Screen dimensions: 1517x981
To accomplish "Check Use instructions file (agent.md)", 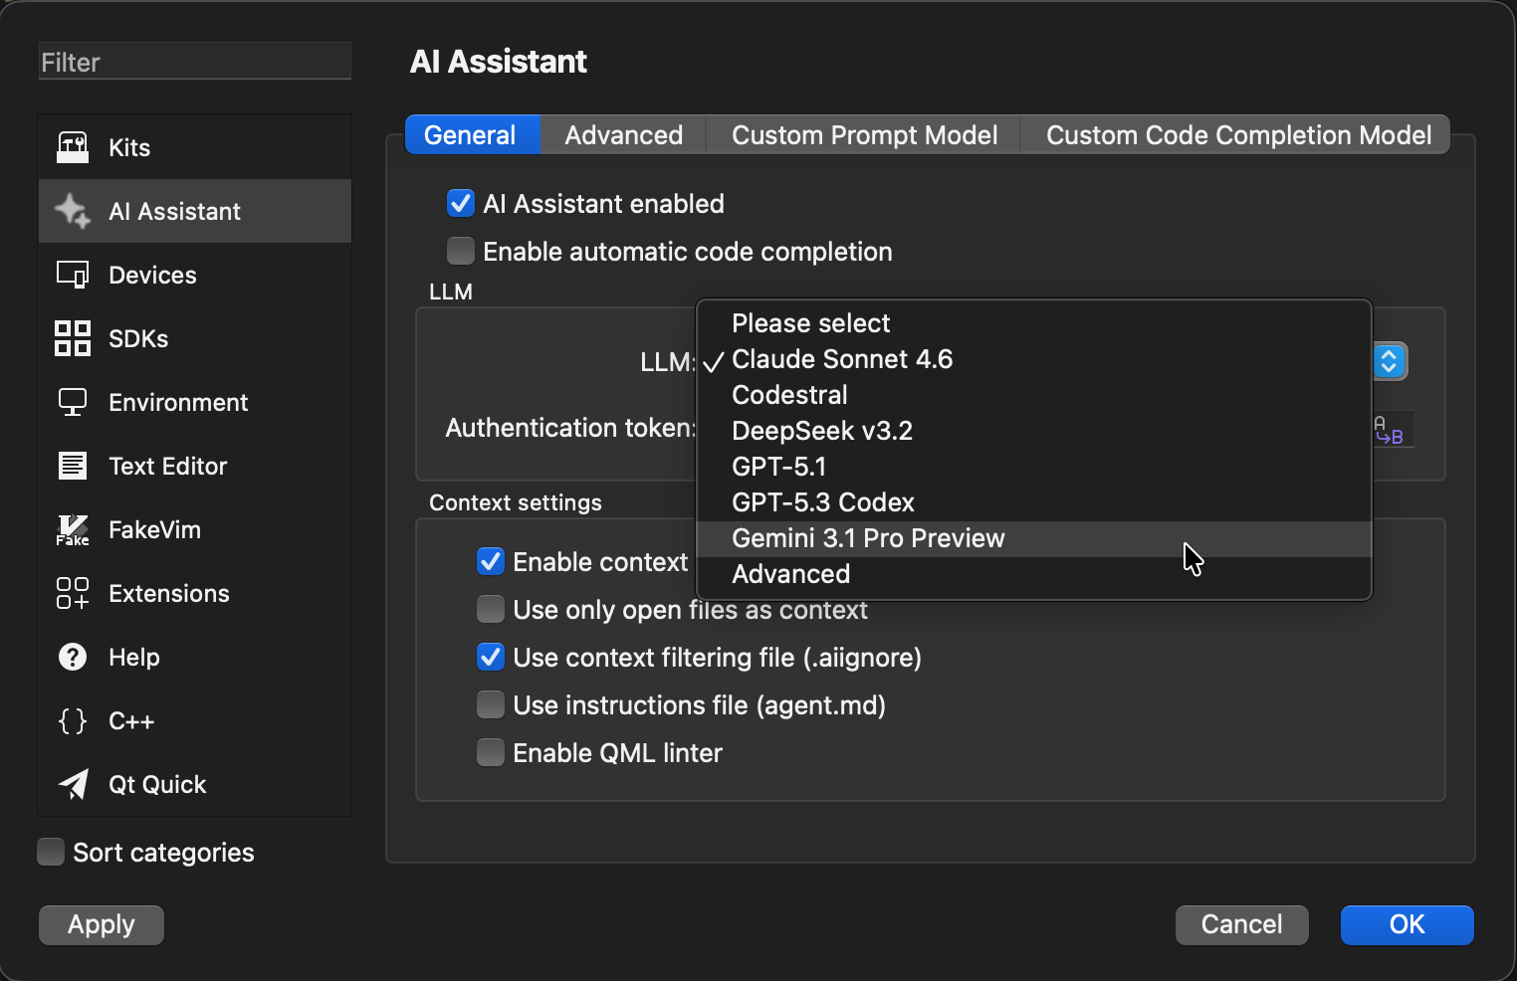I will pos(490,704).
